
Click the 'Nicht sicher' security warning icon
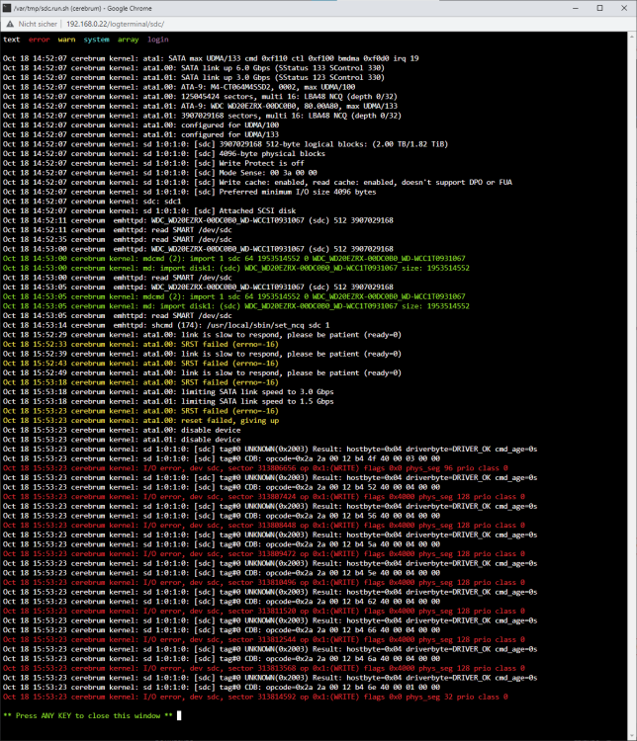(x=10, y=24)
